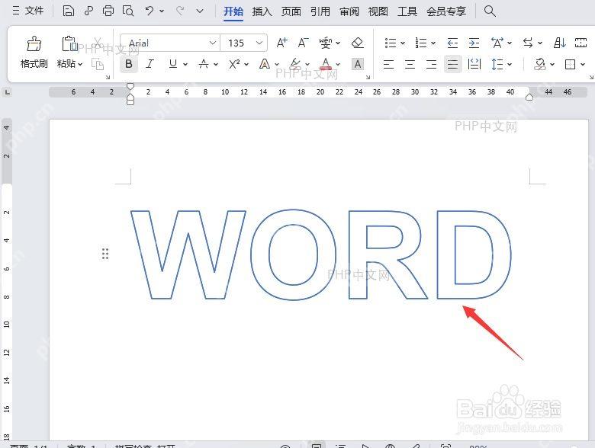Viewport: 595px width, 448px height.
Task: Expand the 粘贴 paste options arrow
Action: [80, 64]
